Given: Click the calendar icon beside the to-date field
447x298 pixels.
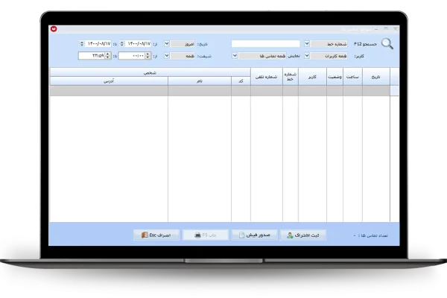Looking at the screenshot, I should pos(80,44).
